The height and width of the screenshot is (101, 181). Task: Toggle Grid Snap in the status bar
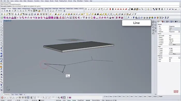(58, 100)
